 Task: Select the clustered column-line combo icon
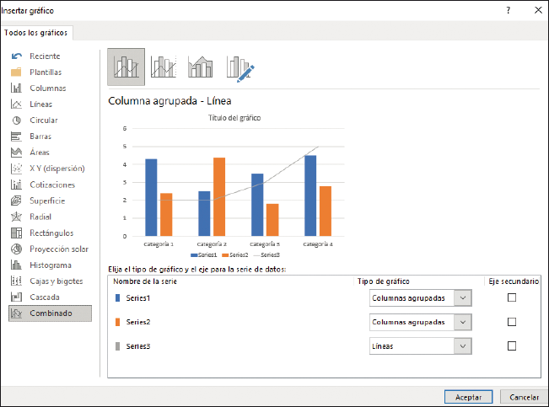tap(126, 67)
